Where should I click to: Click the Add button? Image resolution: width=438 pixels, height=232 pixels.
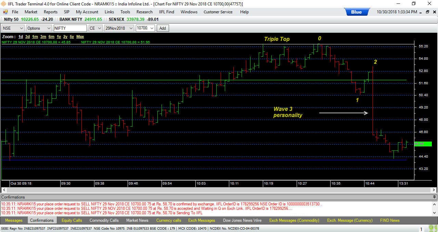[163, 28]
